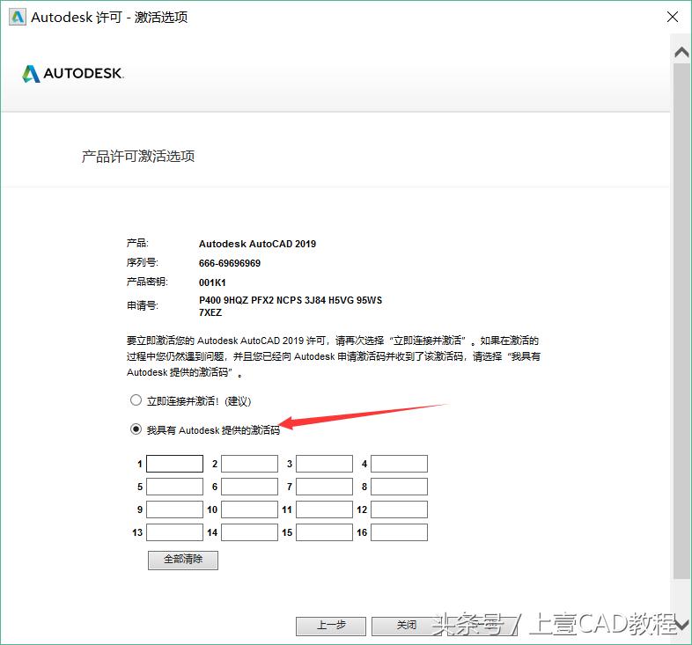Click the vertical scrollbar thumb
The width and height of the screenshot is (692, 645).
[681, 321]
